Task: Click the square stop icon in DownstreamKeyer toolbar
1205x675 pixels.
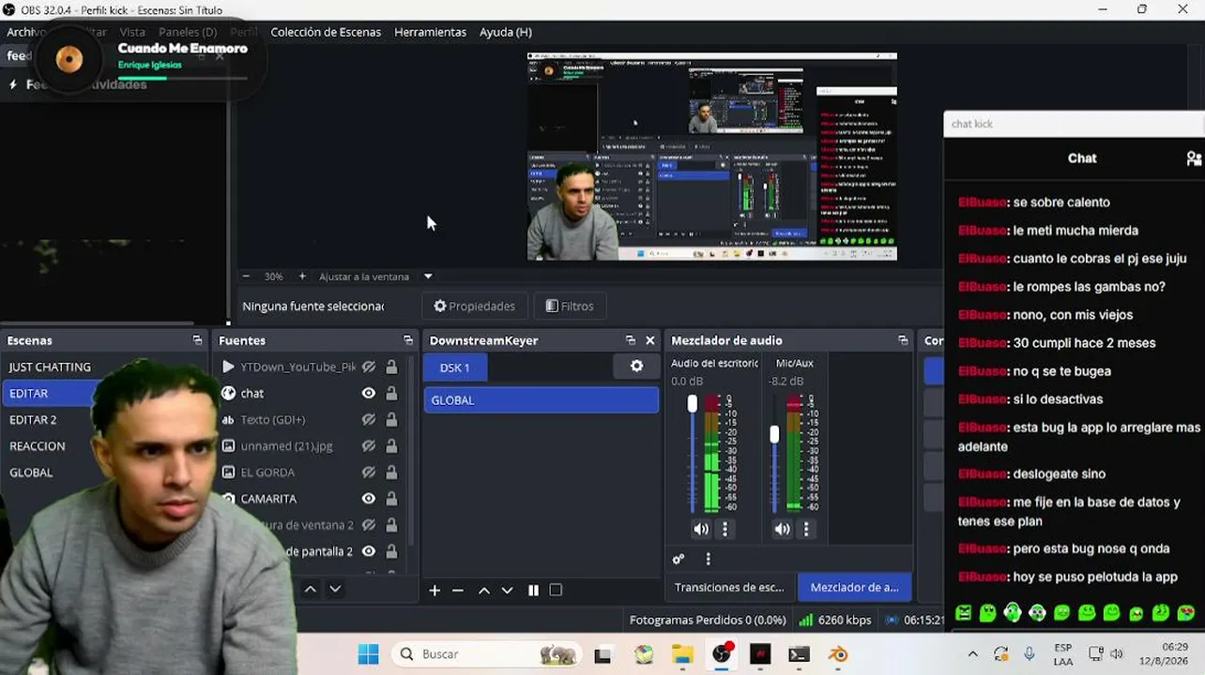Action: (556, 590)
